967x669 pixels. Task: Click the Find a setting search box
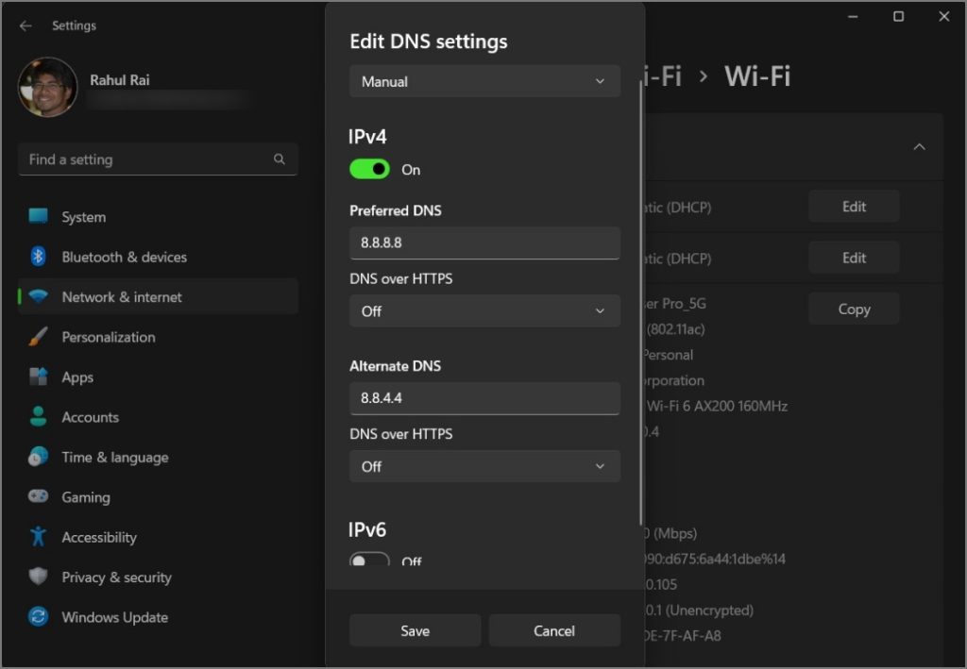click(x=158, y=159)
